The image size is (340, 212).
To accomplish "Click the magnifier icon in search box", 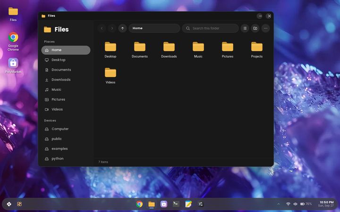I will [x=188, y=28].
